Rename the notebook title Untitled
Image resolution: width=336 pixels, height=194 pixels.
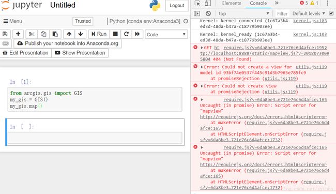point(63,5)
